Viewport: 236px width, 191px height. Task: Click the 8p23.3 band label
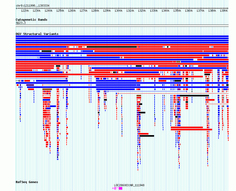click(x=21, y=23)
